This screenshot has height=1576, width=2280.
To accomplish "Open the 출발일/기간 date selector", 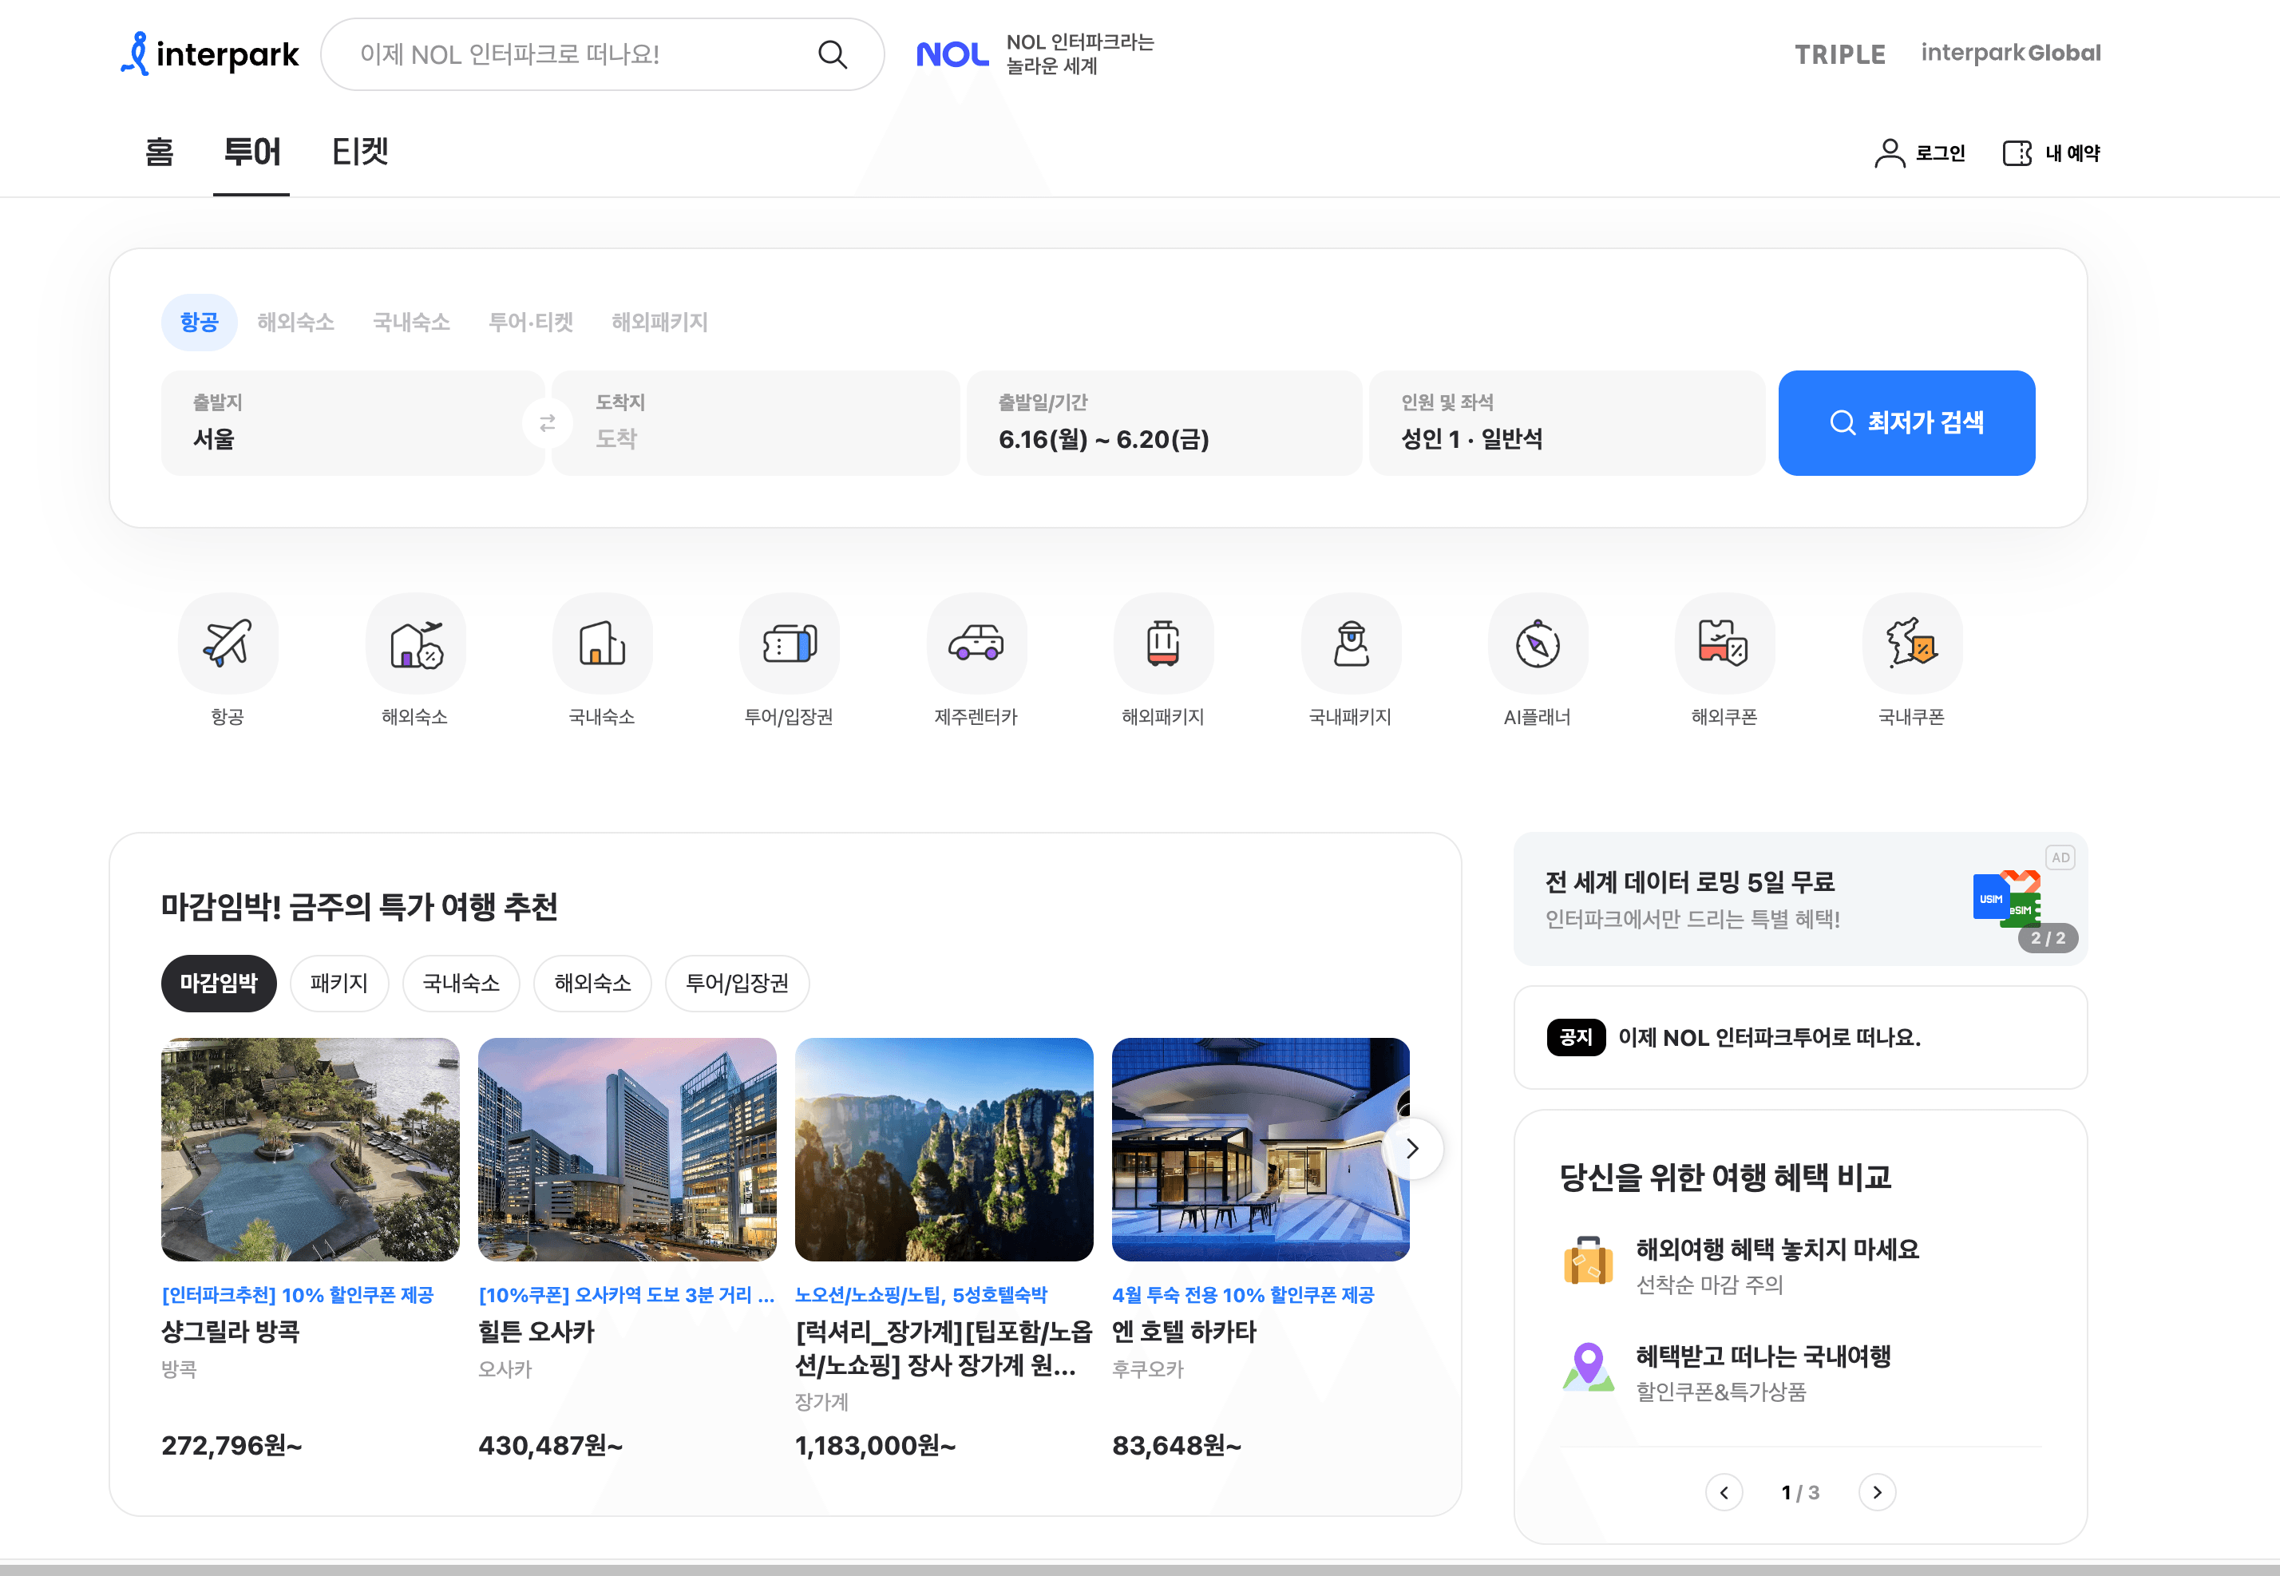I will 1163,424.
